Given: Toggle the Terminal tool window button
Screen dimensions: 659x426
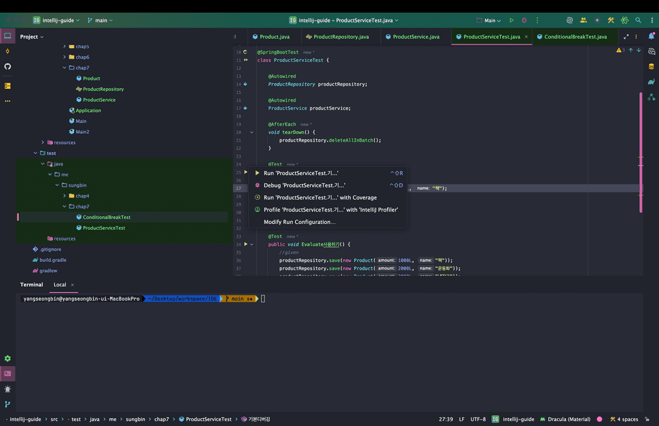Looking at the screenshot, I should (x=8, y=373).
